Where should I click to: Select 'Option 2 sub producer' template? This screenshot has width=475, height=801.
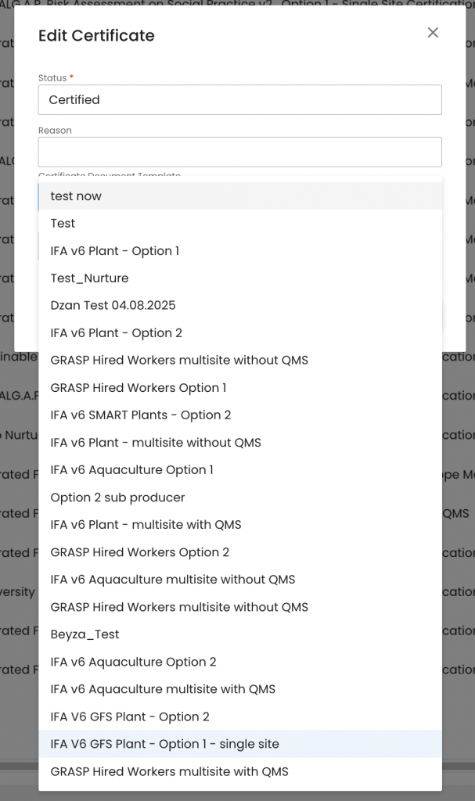click(x=117, y=497)
